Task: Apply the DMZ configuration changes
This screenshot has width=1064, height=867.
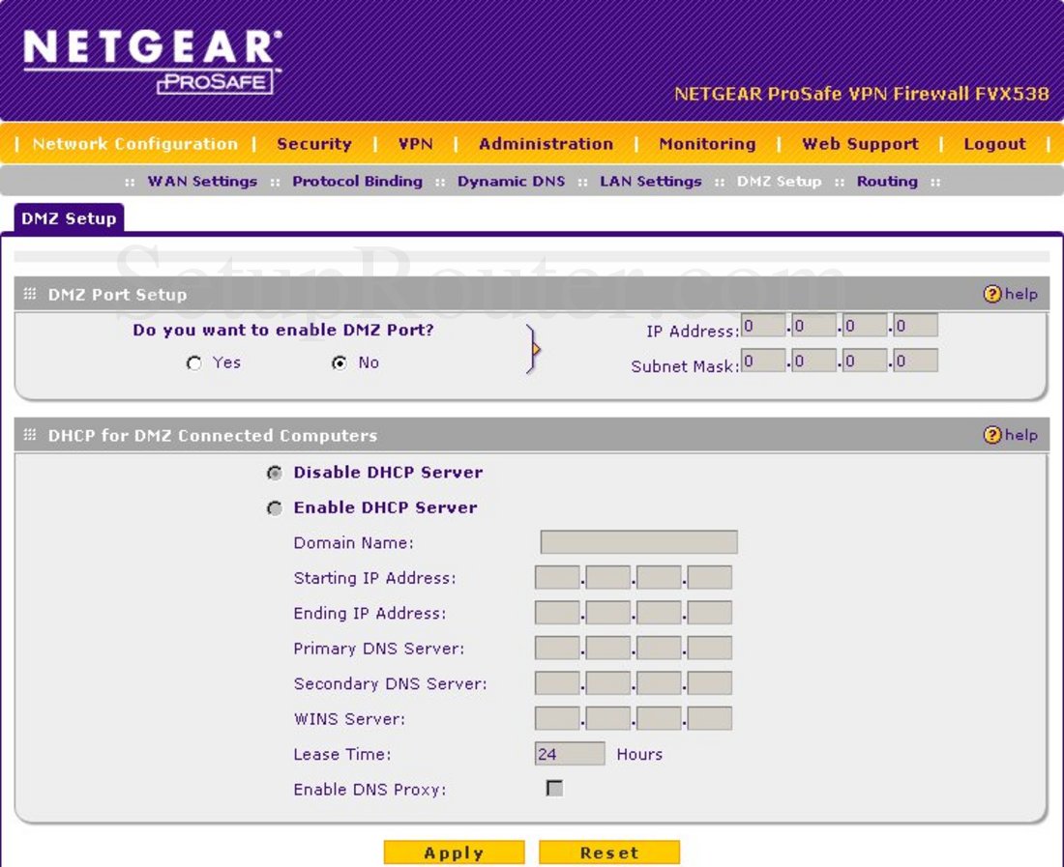Action: [x=454, y=852]
